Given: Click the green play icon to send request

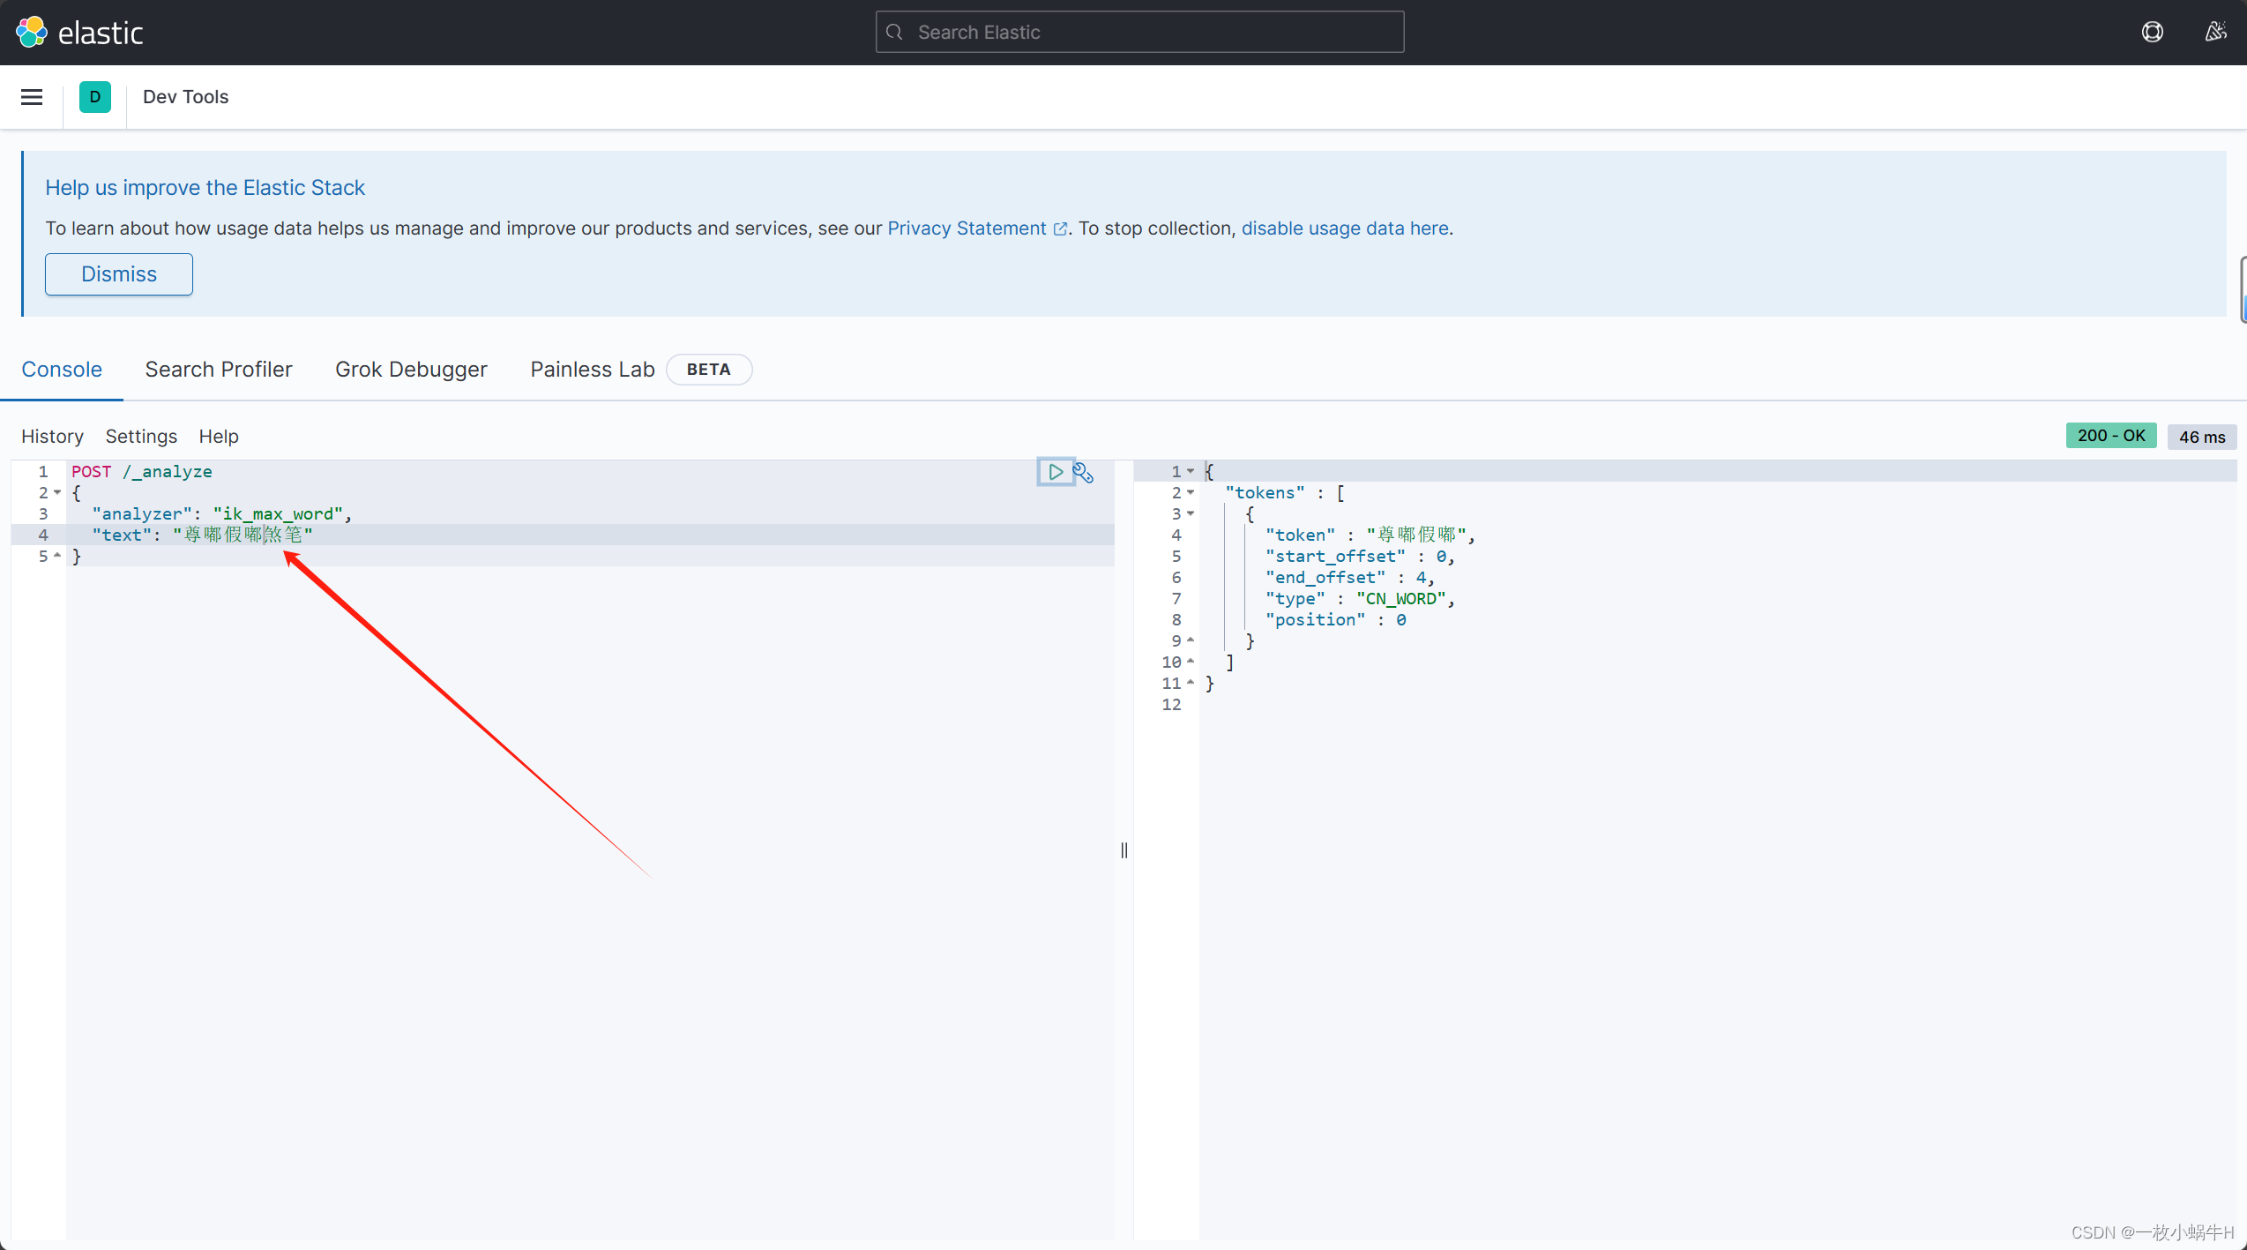Looking at the screenshot, I should click(1055, 472).
